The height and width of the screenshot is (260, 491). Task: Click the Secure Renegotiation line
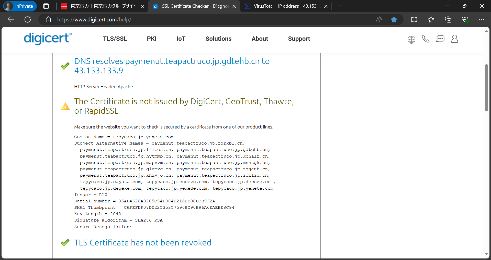click(x=103, y=227)
